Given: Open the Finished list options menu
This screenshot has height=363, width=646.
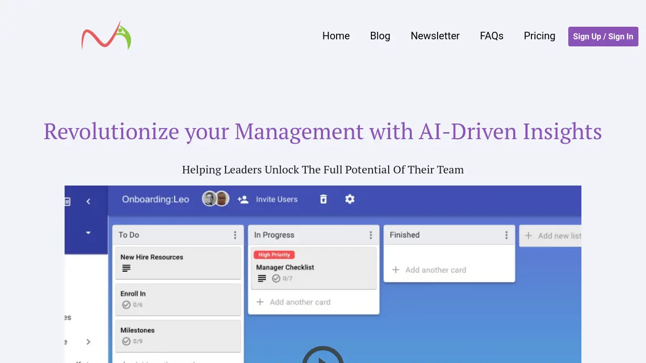Looking at the screenshot, I should pos(506,235).
